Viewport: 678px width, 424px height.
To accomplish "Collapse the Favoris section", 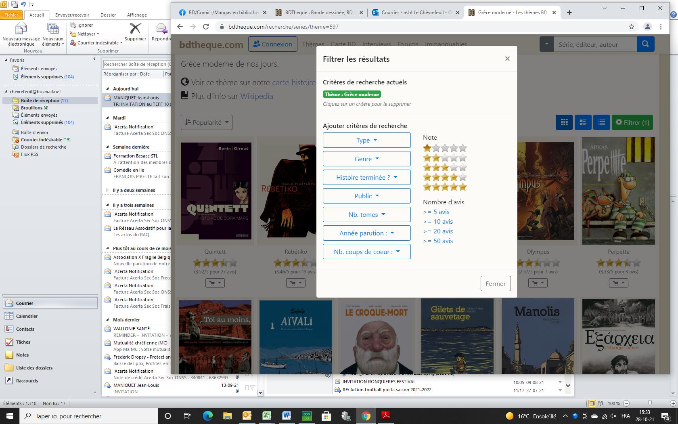I will click(x=6, y=60).
